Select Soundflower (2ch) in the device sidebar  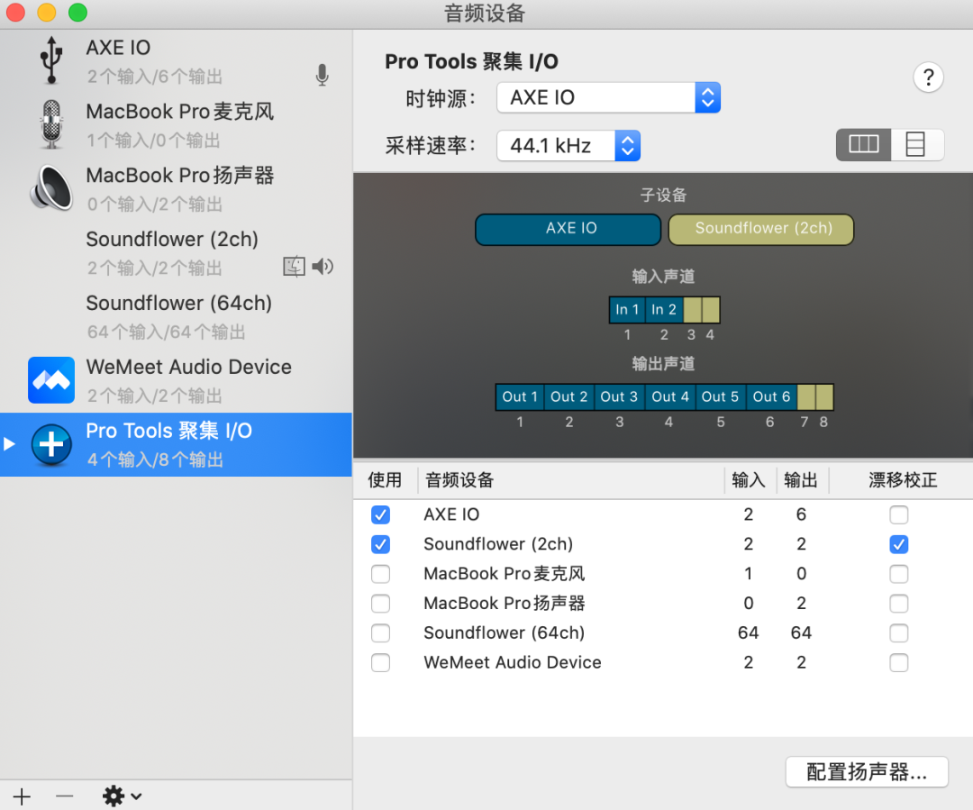pyautogui.click(x=177, y=252)
